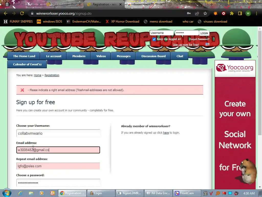The image size is (262, 197).
Task: Click the Registration breadcrumb link
Action: coord(52,75)
